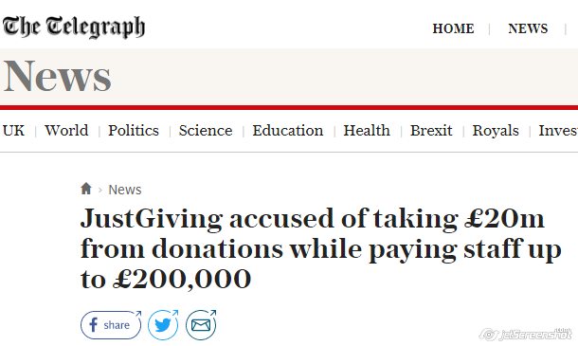
Task: Share article by email envelope icon
Action: tap(201, 325)
